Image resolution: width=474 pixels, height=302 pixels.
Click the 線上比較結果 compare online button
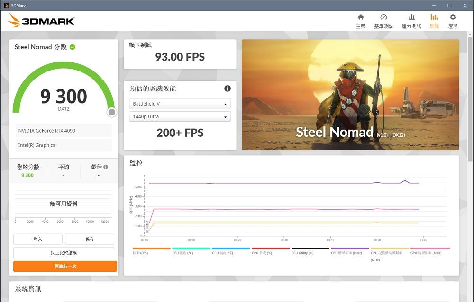click(64, 253)
